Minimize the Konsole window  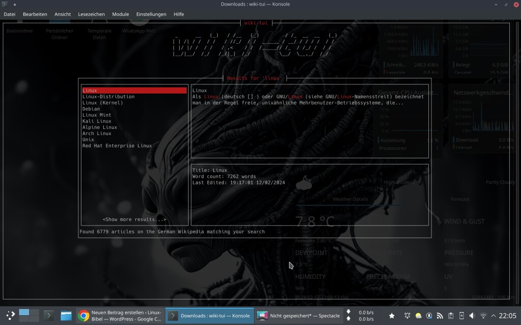tap(496, 4)
